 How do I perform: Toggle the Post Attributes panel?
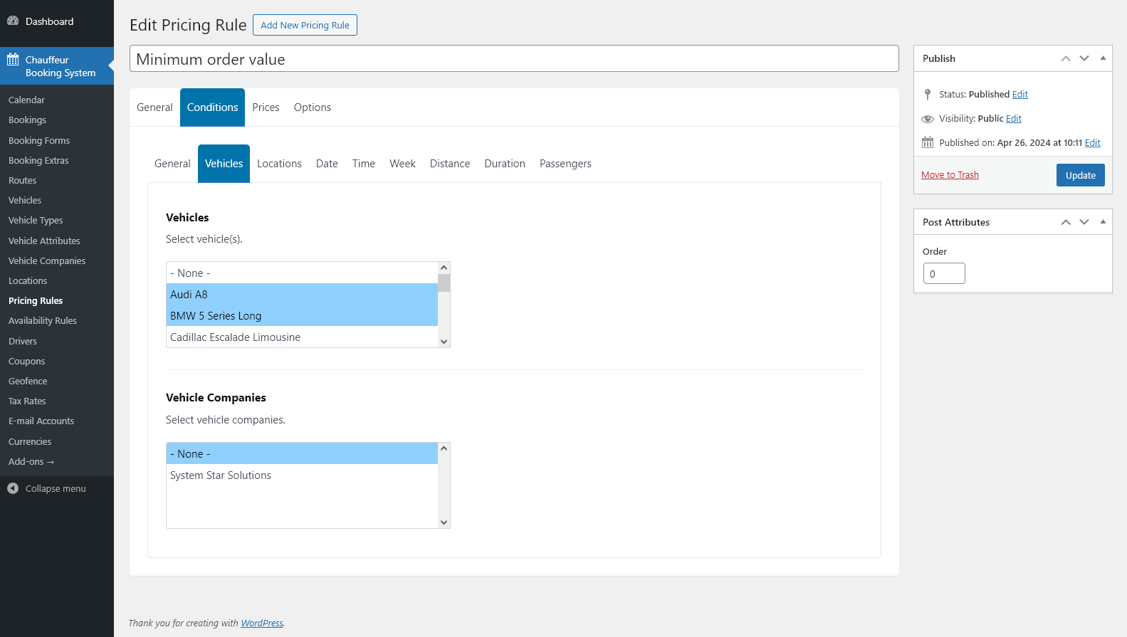tap(1103, 222)
